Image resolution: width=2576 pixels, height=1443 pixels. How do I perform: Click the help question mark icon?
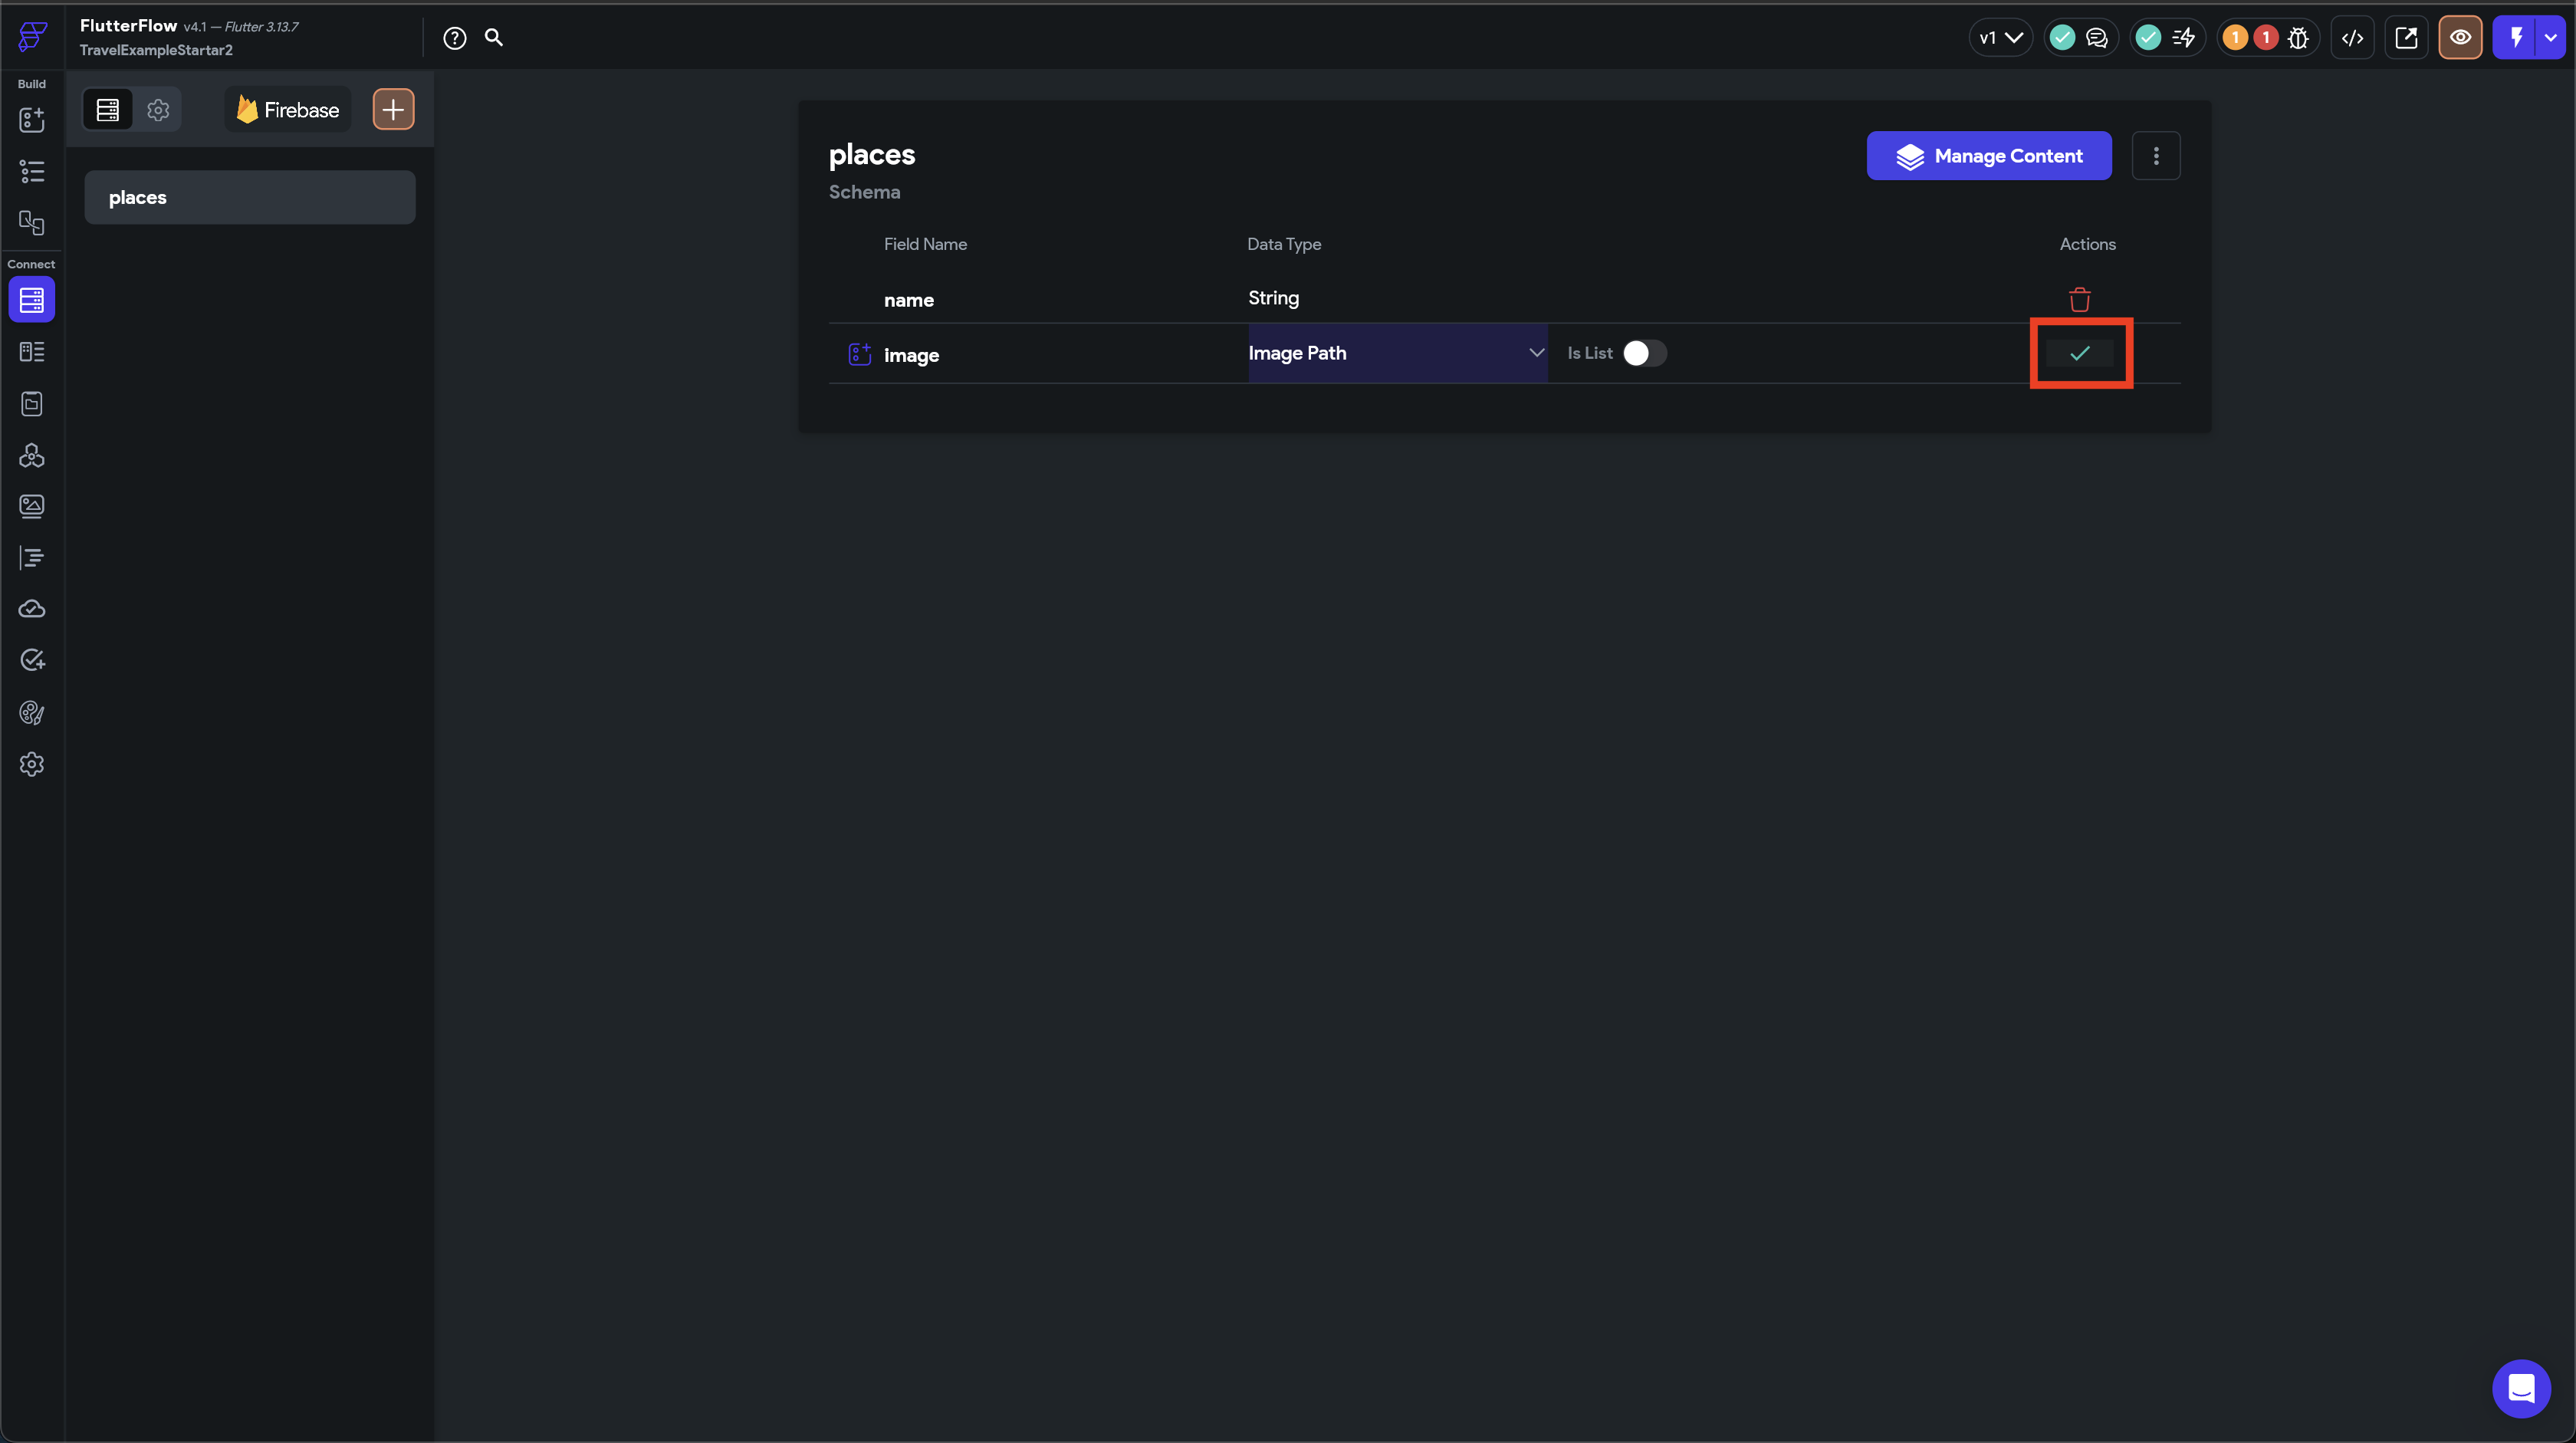(x=455, y=38)
